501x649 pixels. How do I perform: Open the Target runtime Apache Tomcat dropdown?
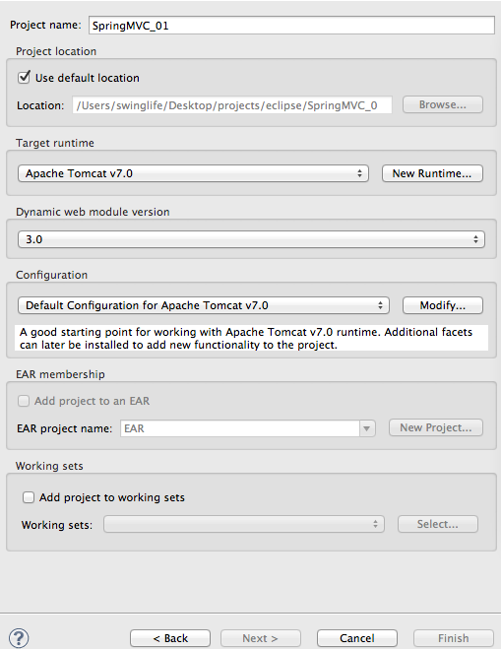pos(193,173)
